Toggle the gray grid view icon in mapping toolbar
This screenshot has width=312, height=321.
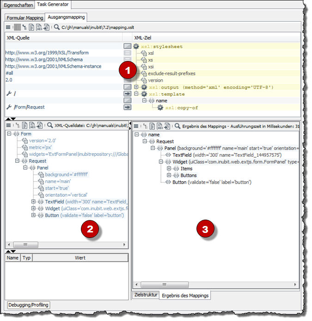pos(18,27)
